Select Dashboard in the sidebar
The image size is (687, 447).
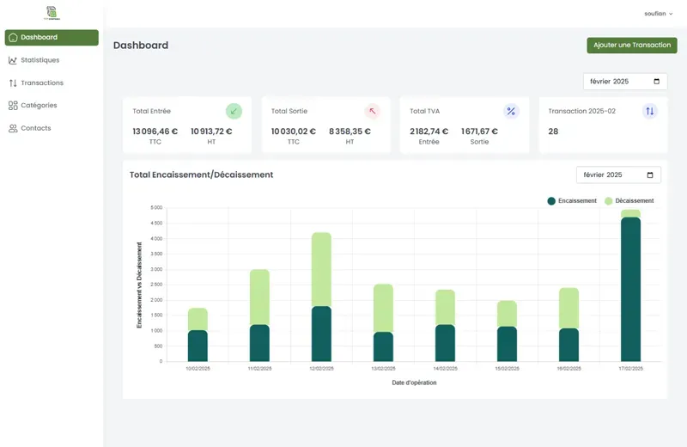(x=52, y=37)
